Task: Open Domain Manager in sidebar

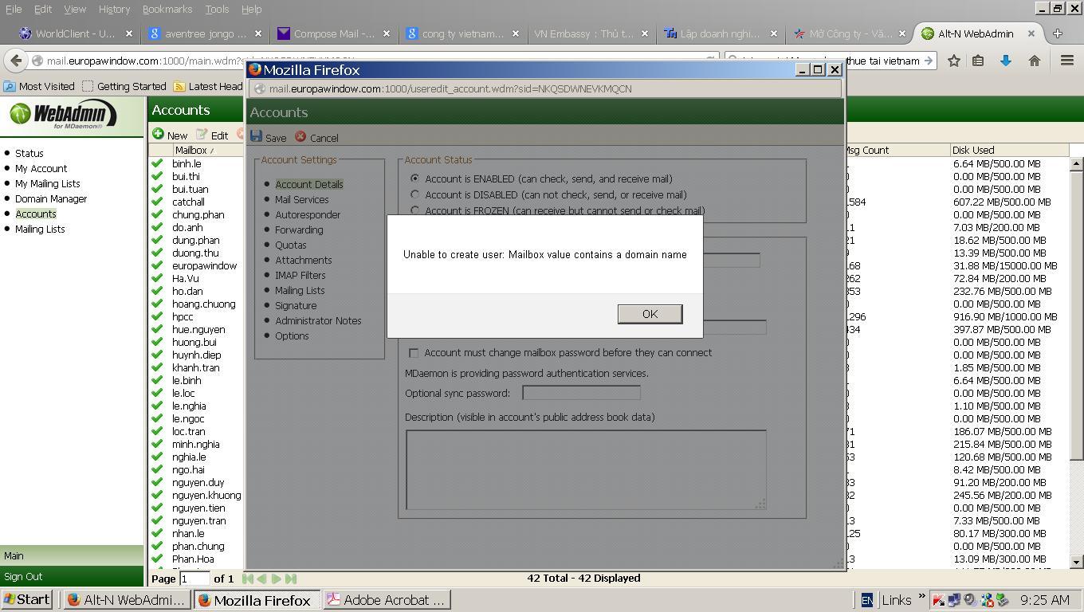Action: (51, 198)
